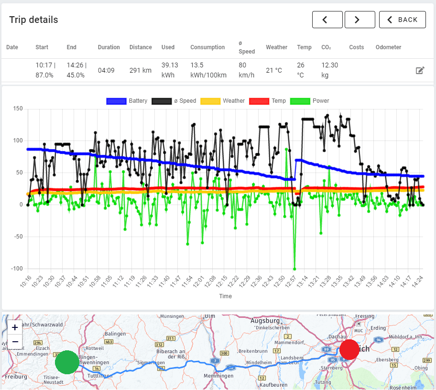Click the red destination marker on the map
The height and width of the screenshot is (390, 436).
click(349, 350)
